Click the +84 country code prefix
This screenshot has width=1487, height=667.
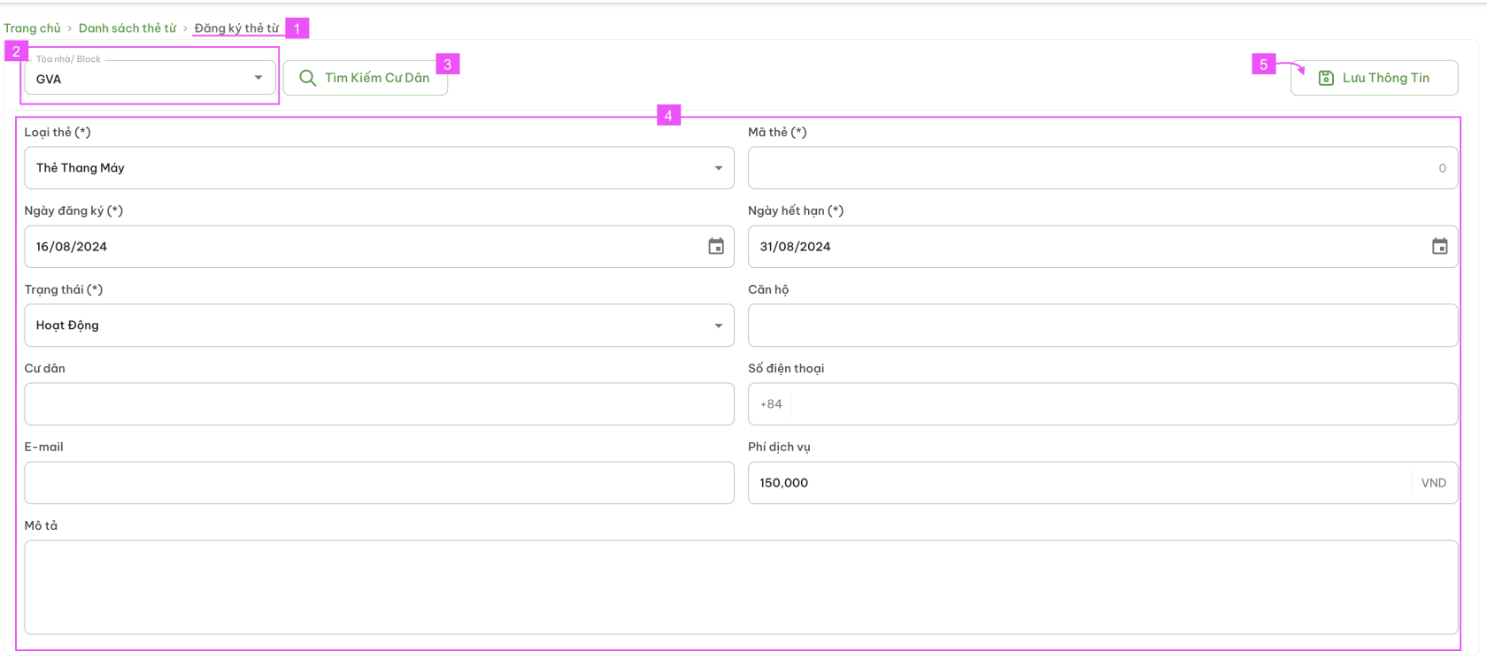click(771, 404)
